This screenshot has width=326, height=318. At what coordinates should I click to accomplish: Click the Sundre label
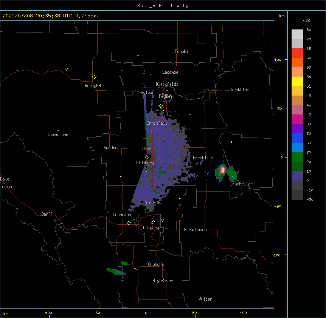(110, 148)
